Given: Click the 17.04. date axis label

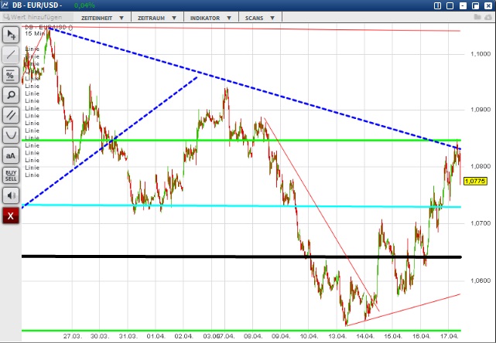Looking at the screenshot, I should tap(449, 336).
